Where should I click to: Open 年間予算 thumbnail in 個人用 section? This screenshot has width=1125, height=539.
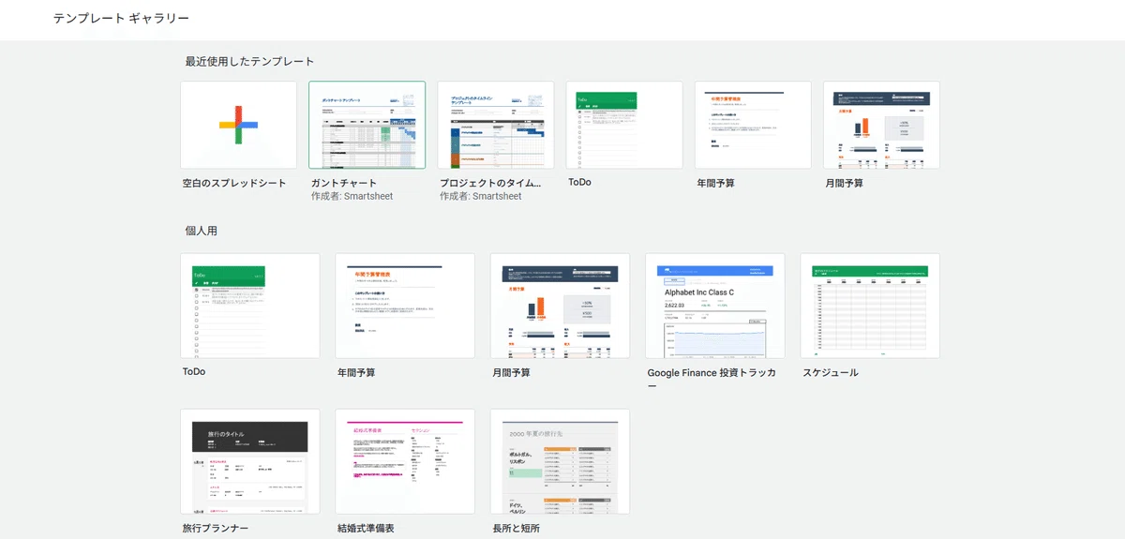pyautogui.click(x=405, y=306)
